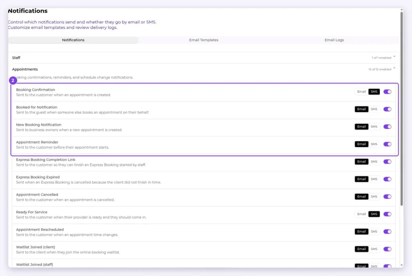This screenshot has width=412, height=276.
Task: Click the scrollbar up arrow
Action: (x=402, y=10)
